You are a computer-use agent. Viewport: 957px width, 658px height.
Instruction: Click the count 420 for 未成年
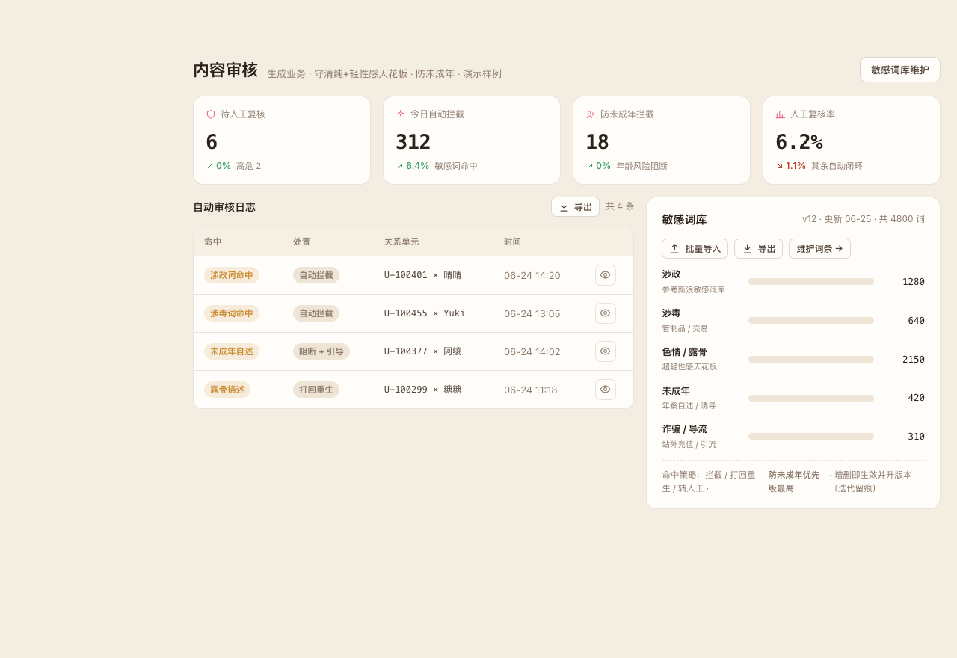click(x=917, y=398)
